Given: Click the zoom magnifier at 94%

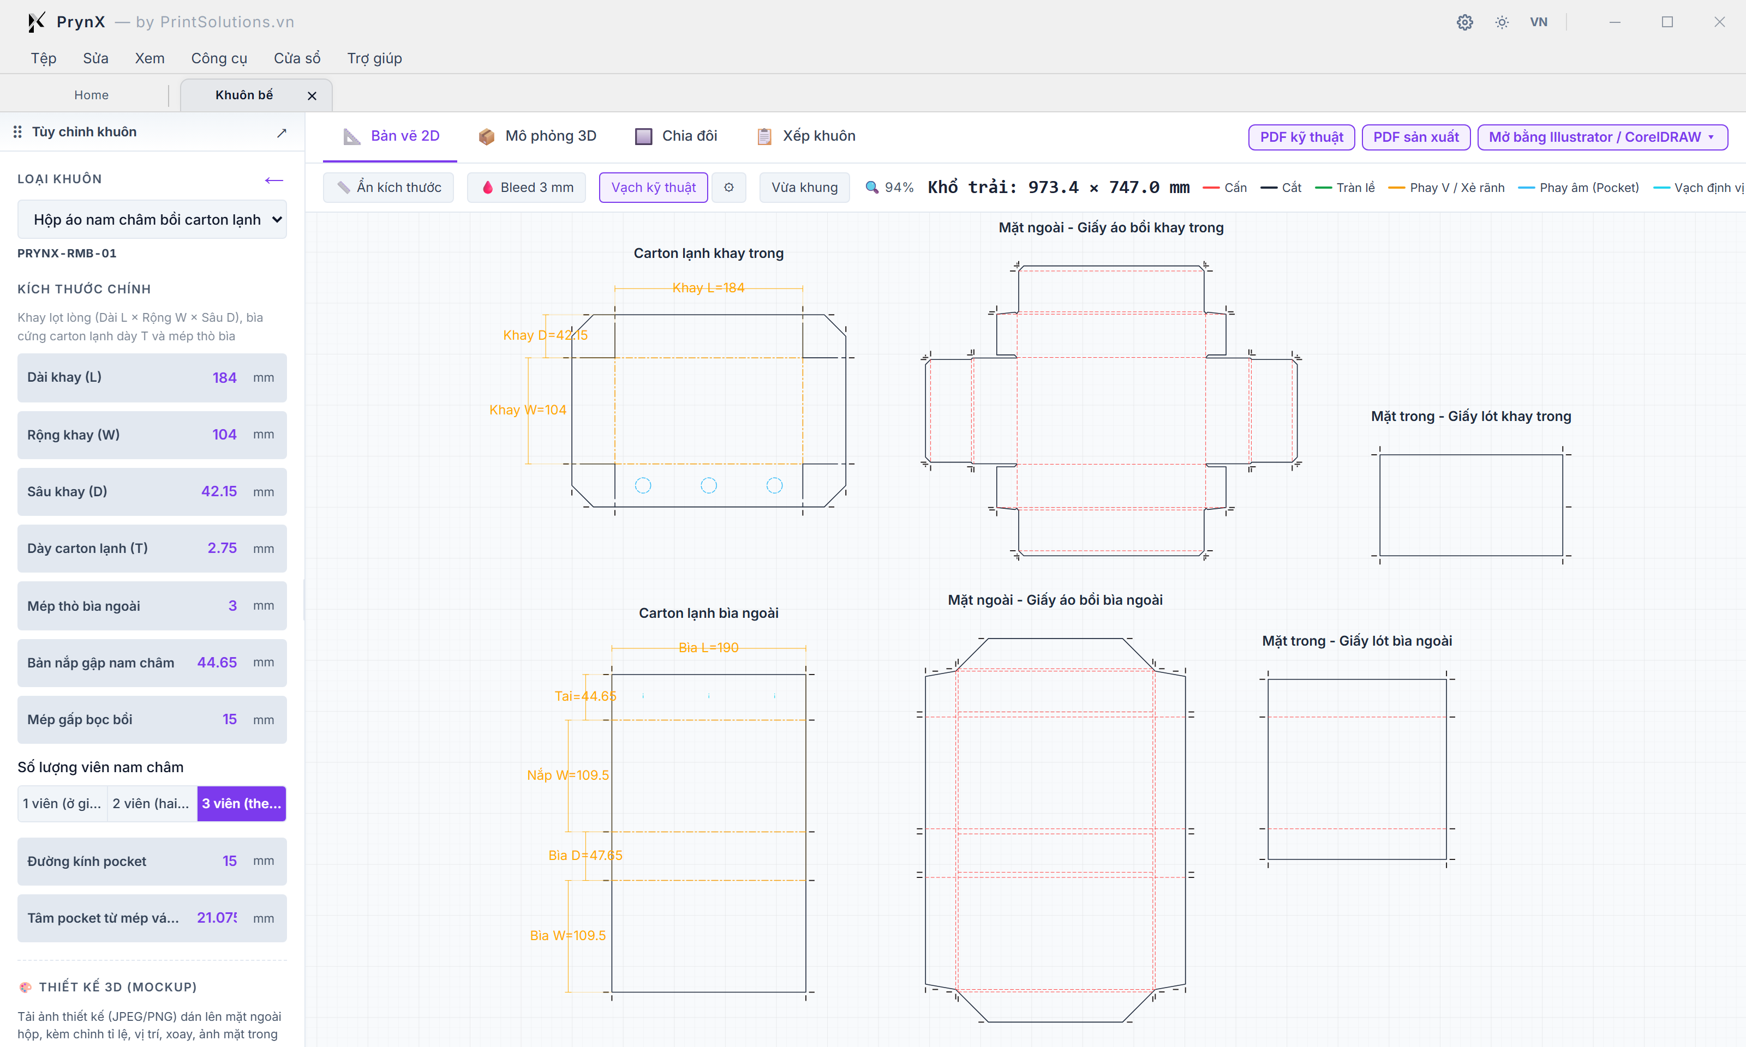Looking at the screenshot, I should [x=872, y=187].
